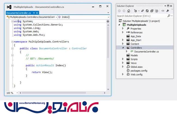
Task: Select the DocumentsController.cs editor tab
Action: 18,13
